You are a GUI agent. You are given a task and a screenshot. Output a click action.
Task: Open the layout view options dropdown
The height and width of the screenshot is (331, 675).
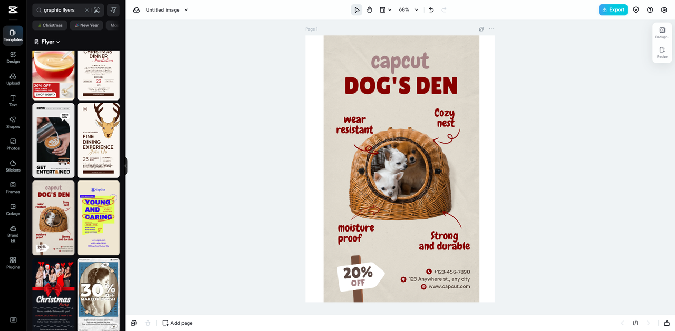(x=385, y=10)
